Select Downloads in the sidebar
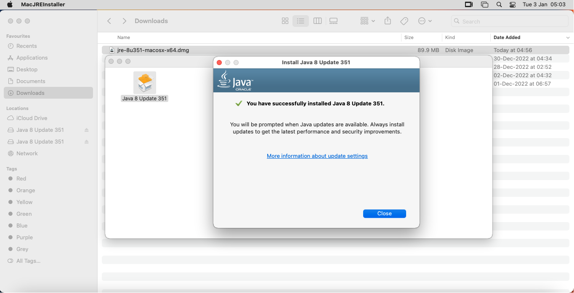 pos(48,93)
